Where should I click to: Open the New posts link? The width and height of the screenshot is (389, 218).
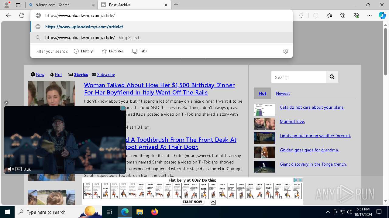pyautogui.click(x=40, y=74)
